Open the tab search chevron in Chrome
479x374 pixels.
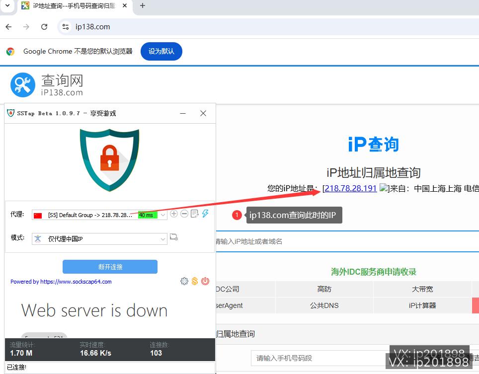(7, 5)
